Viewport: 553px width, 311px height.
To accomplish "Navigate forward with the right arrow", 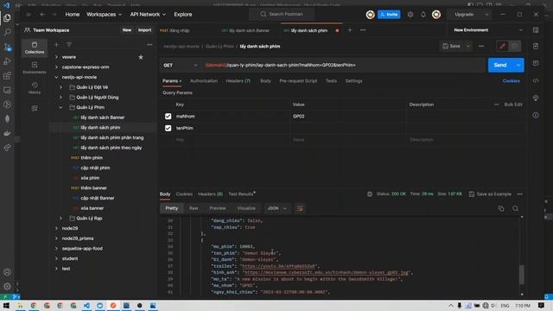I will (x=54, y=15).
